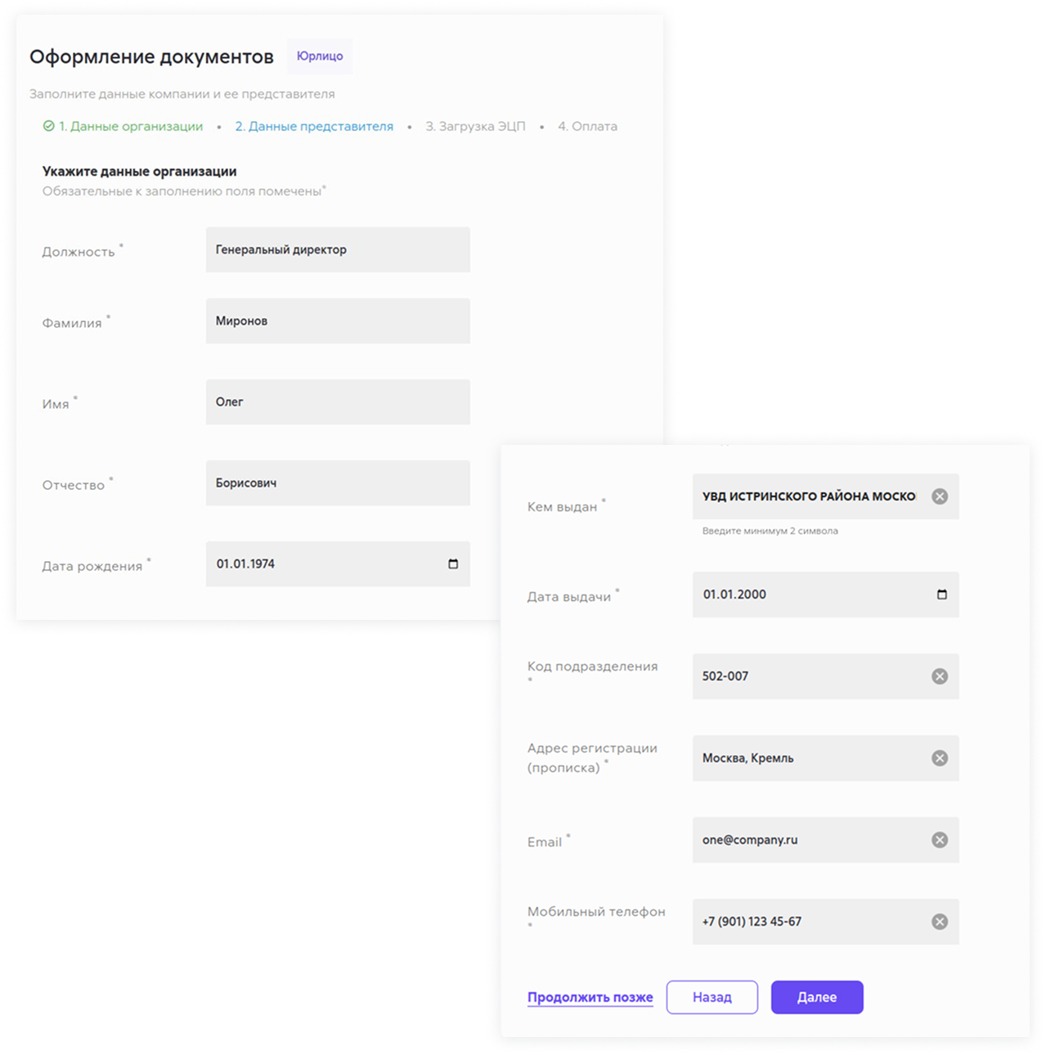This screenshot has height=1055, width=1046.
Task: Jump to step 4. Оплата
Action: [x=587, y=126]
